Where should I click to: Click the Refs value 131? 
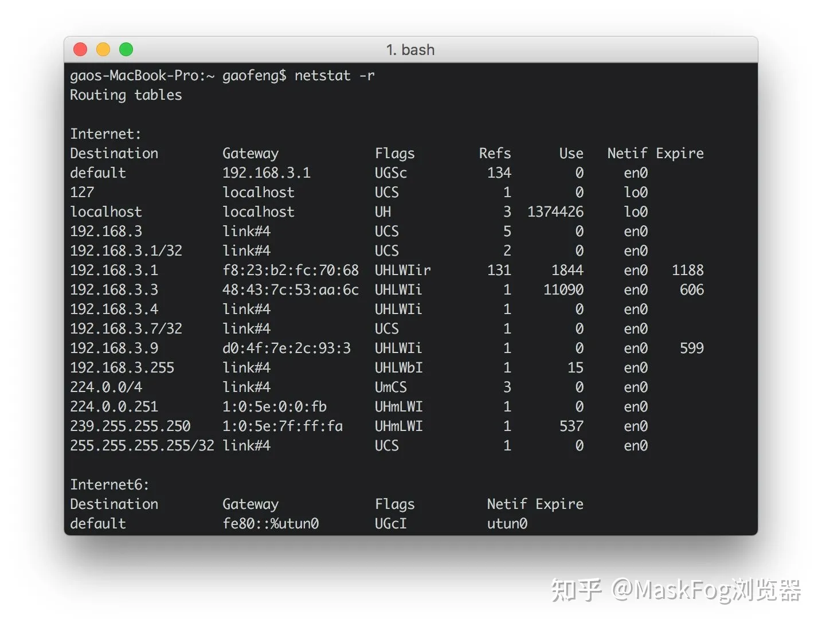tap(499, 271)
